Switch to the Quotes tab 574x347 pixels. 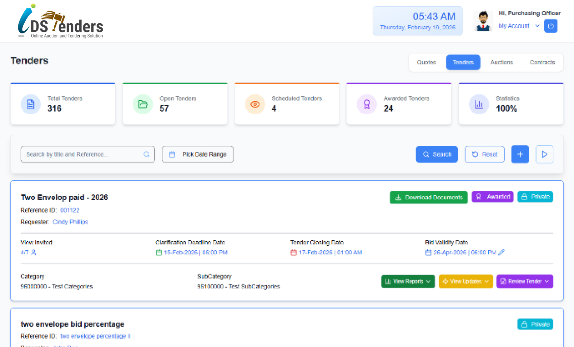pos(426,62)
